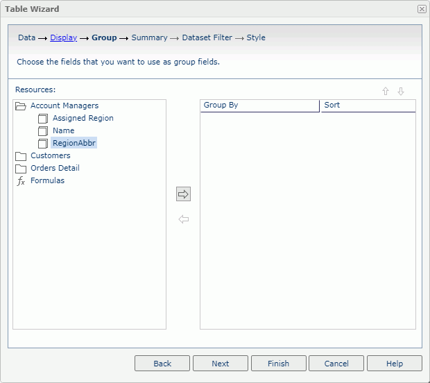Select the RegionAbbr field label
This screenshot has height=383, width=430.
click(74, 143)
